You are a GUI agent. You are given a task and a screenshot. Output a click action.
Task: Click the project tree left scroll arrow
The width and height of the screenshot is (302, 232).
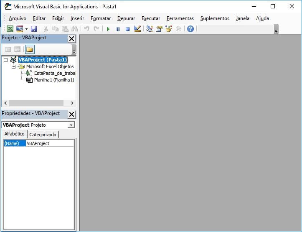(x=5, y=103)
